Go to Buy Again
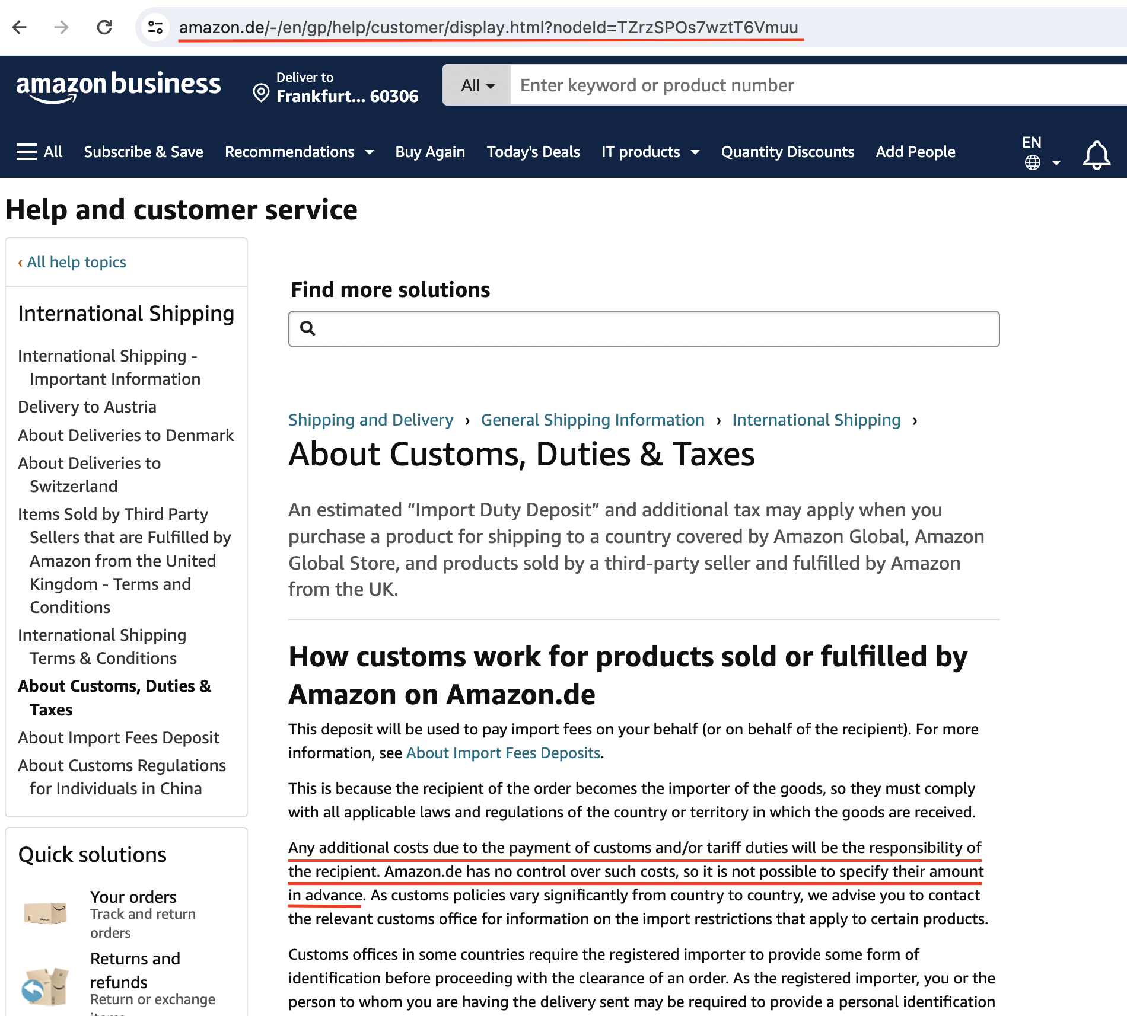This screenshot has width=1127, height=1016. (430, 152)
